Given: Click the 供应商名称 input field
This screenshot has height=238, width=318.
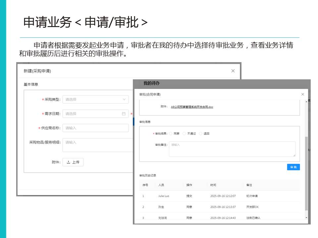Looking at the screenshot, I should [x=95, y=128].
